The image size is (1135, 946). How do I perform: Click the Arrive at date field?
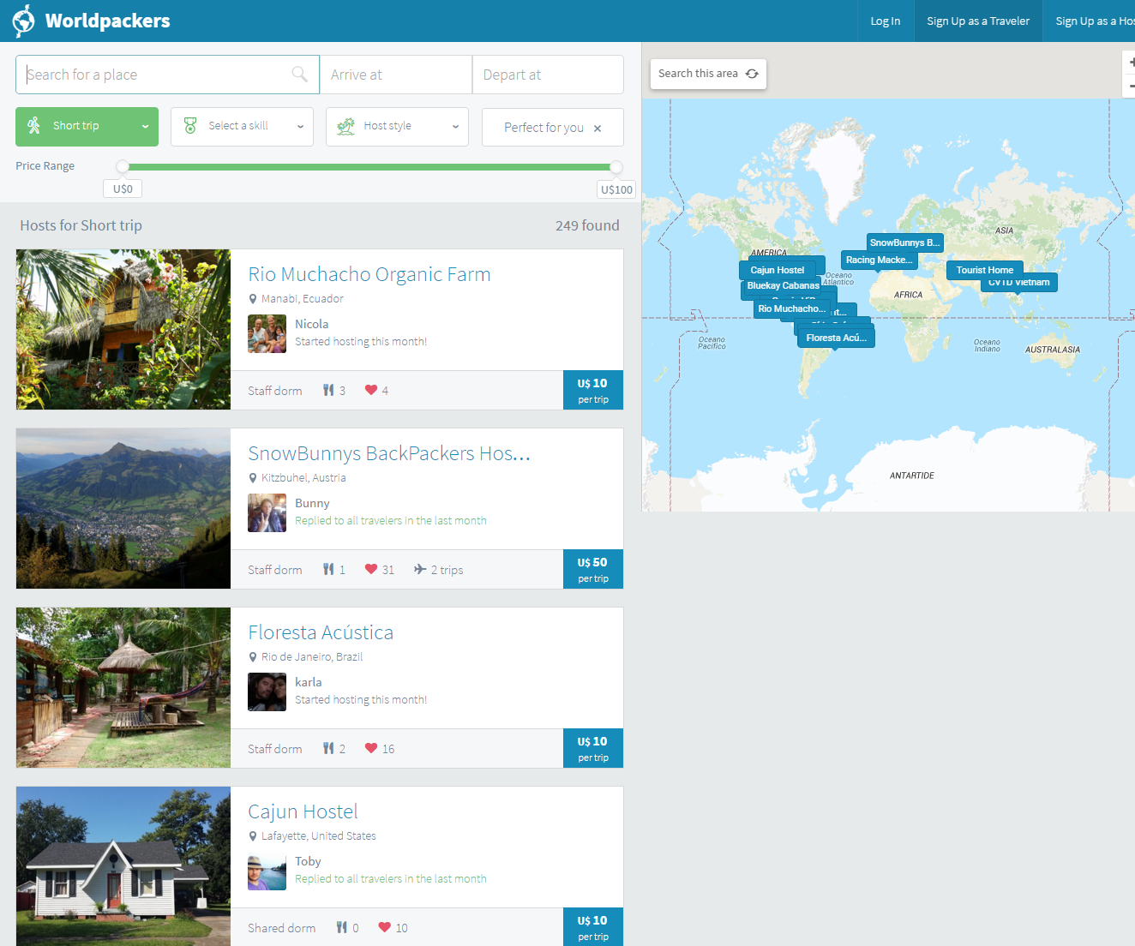[396, 75]
